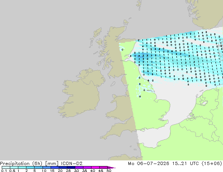Click the 25–30 mm dark blue swatch
The width and height of the screenshot is (223, 172).
[x=71, y=167]
